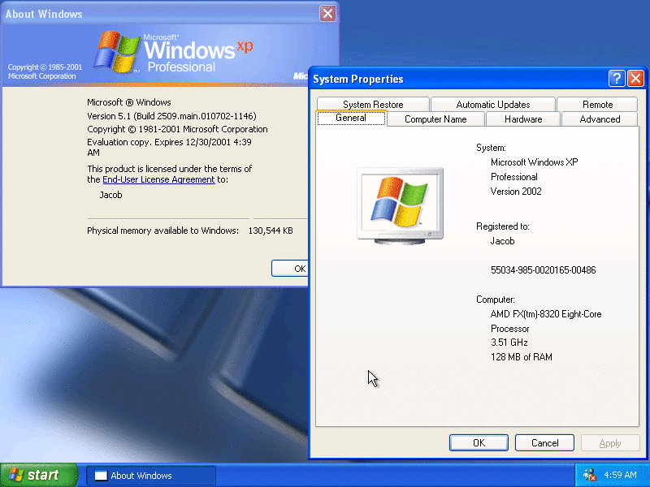Switch to the Computer Name tab
Screen dimensions: 650x487
[435, 119]
